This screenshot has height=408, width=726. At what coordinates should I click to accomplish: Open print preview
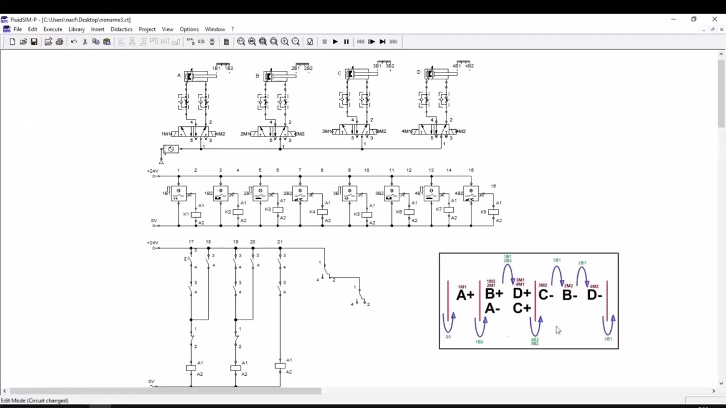48,41
